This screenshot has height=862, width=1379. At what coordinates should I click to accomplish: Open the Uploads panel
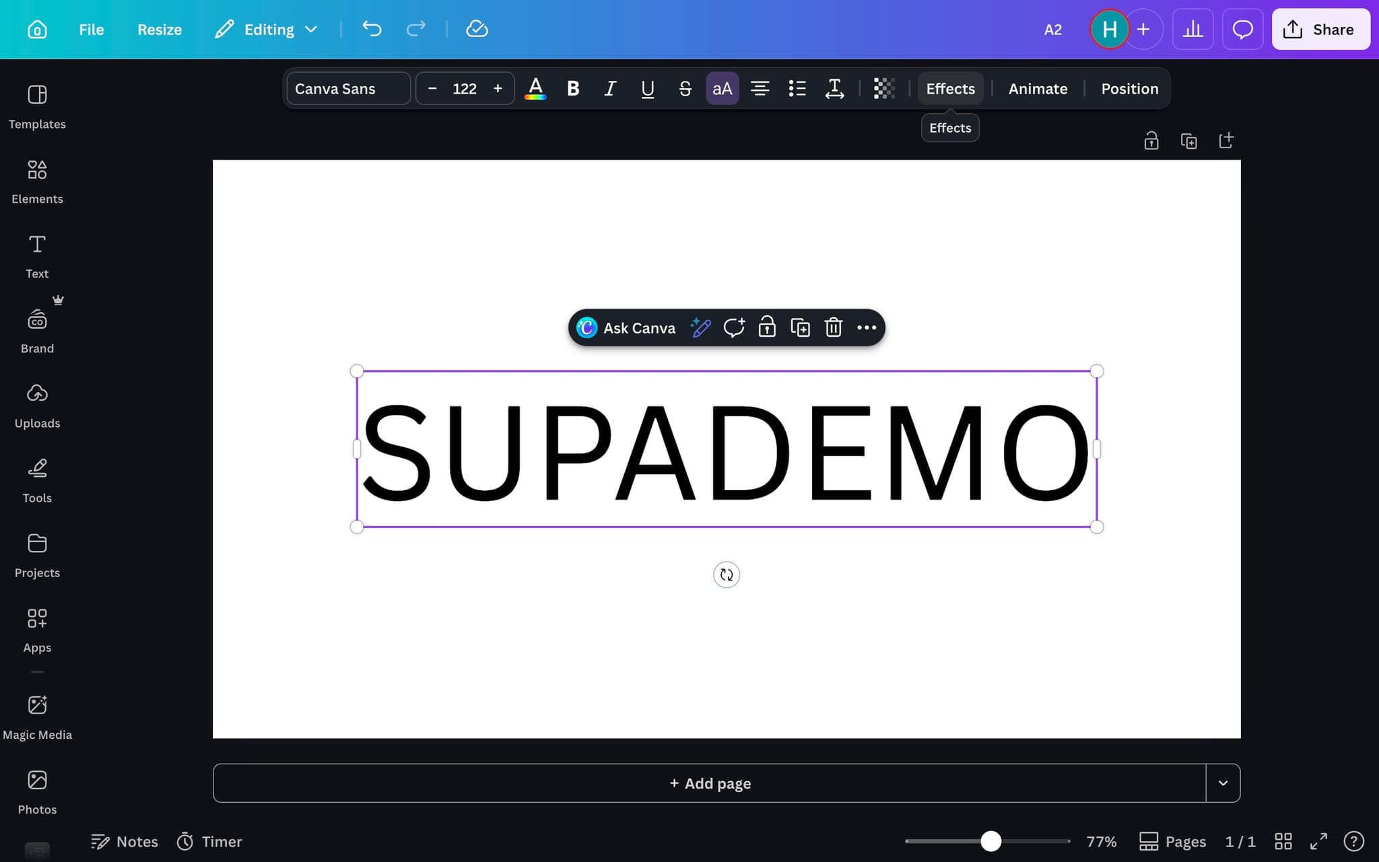point(37,405)
